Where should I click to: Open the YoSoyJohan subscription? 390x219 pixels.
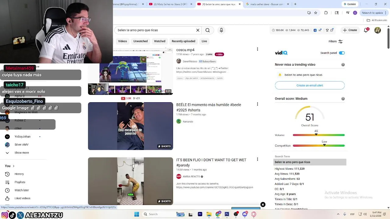pyautogui.click(x=22, y=137)
